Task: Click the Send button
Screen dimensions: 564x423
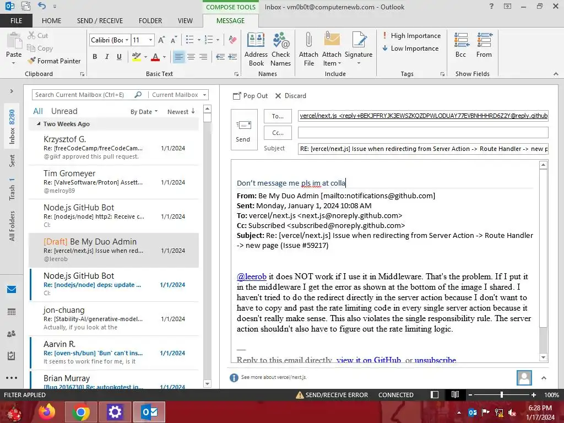Action: click(244, 130)
